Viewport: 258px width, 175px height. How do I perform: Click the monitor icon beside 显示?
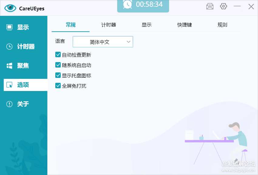click(x=9, y=27)
